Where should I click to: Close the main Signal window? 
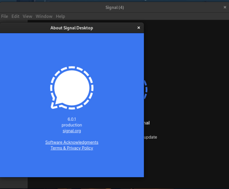[225, 7]
